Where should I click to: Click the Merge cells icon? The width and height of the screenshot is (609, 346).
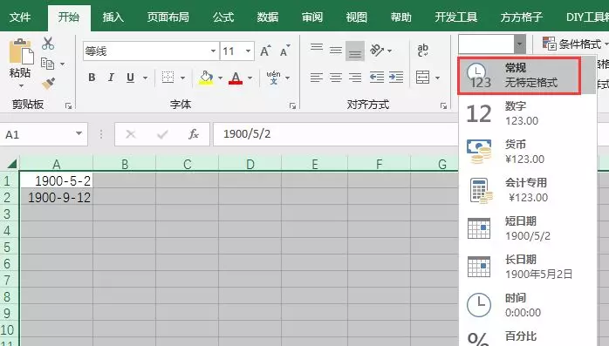click(x=422, y=78)
